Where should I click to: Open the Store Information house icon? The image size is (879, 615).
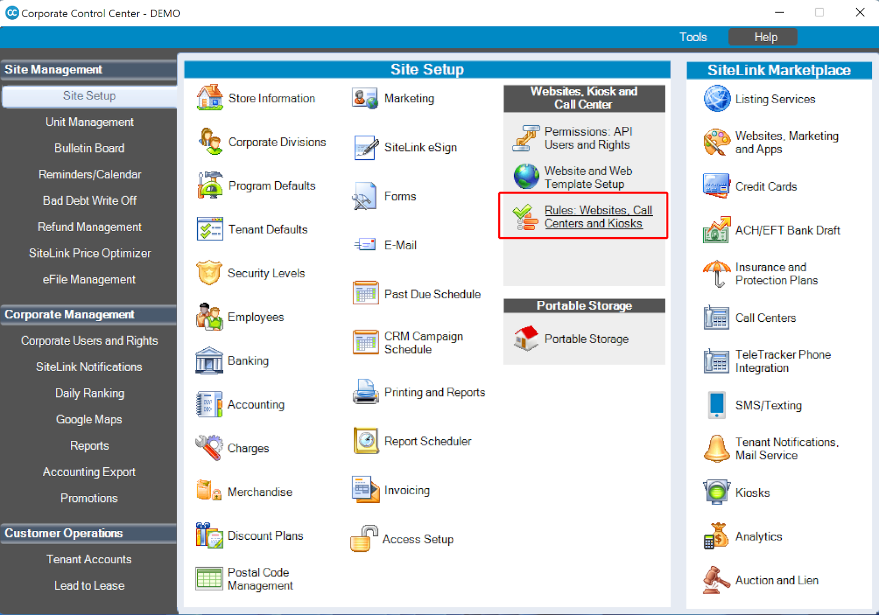click(209, 98)
